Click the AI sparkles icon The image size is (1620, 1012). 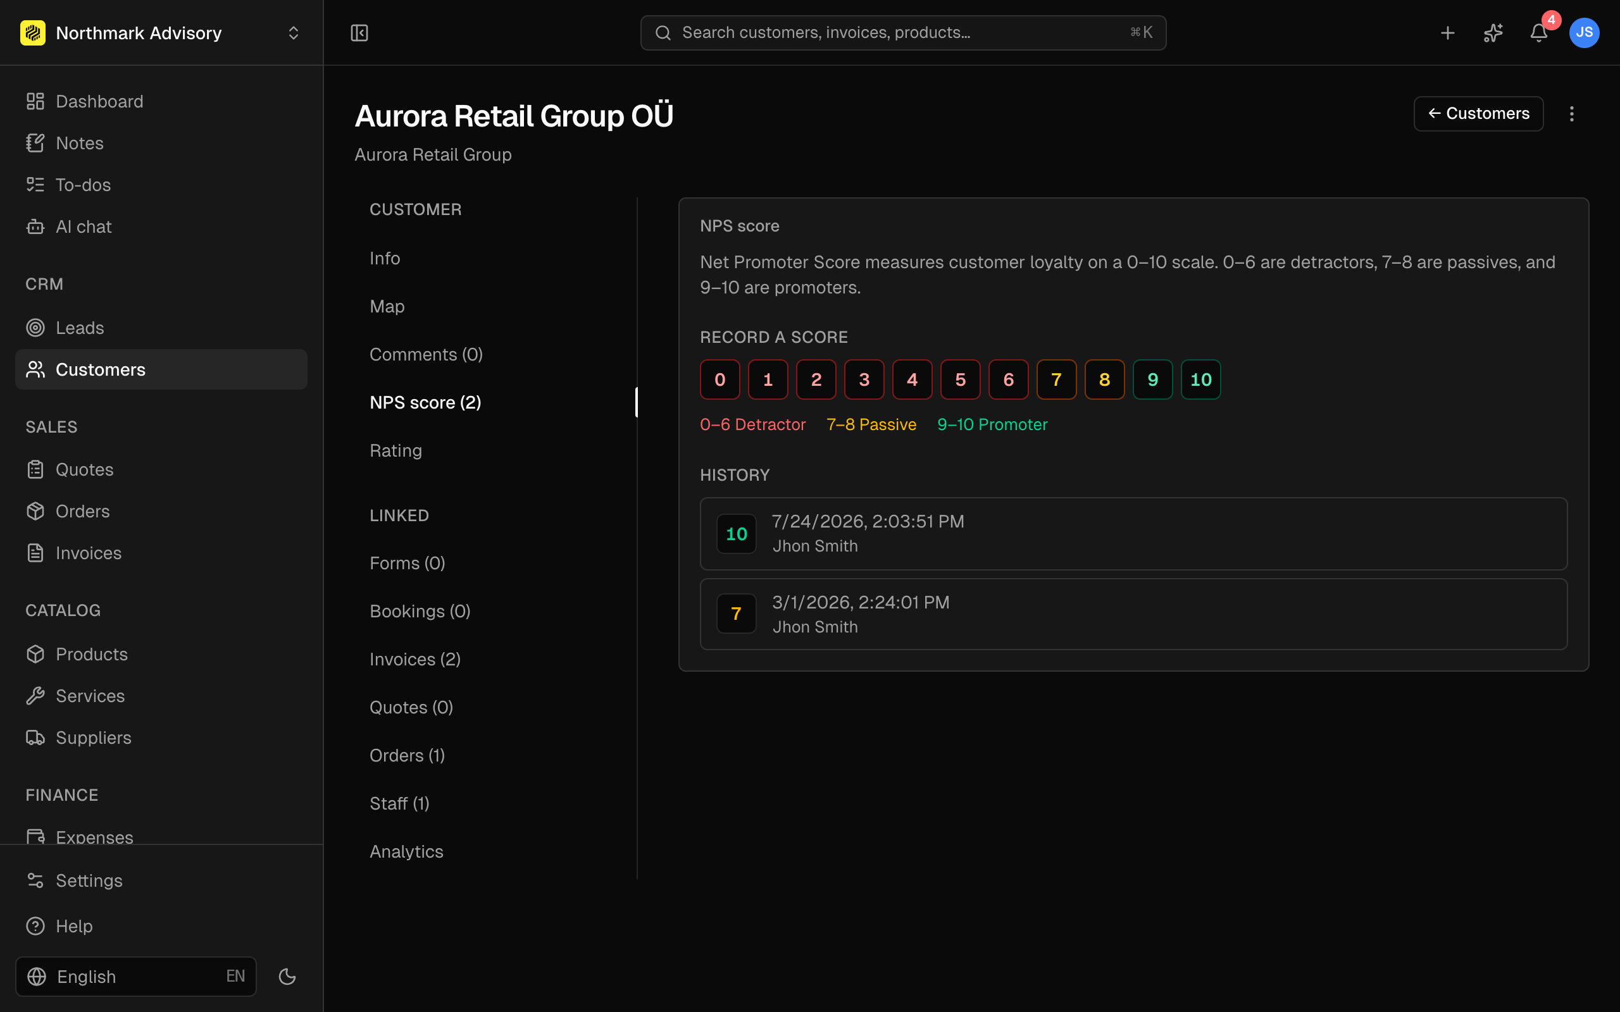click(x=1493, y=33)
